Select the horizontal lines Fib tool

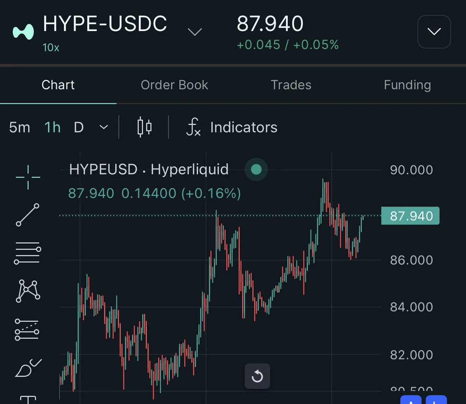point(28,253)
